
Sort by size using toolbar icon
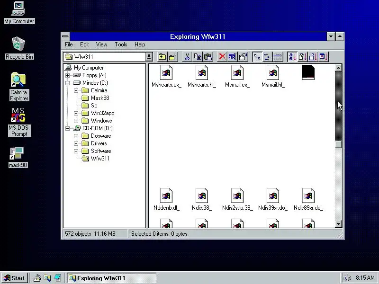click(313, 57)
